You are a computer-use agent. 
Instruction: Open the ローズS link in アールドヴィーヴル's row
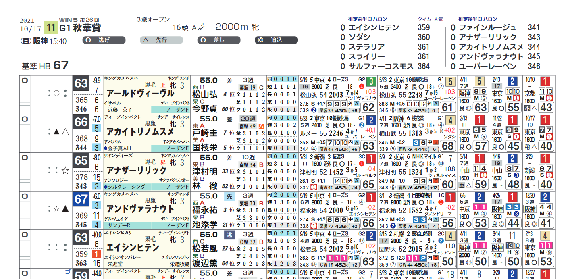[341, 79]
